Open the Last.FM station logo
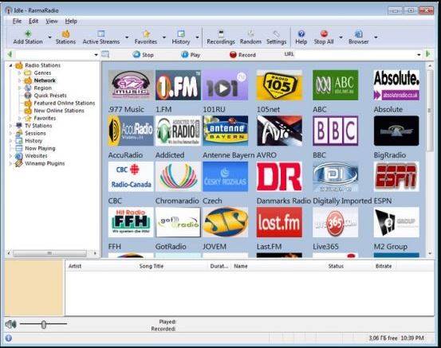 pyautogui.click(x=279, y=222)
